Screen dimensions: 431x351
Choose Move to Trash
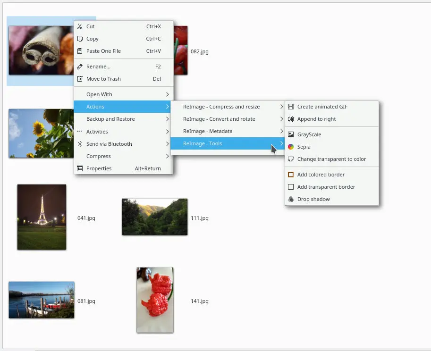123,79
